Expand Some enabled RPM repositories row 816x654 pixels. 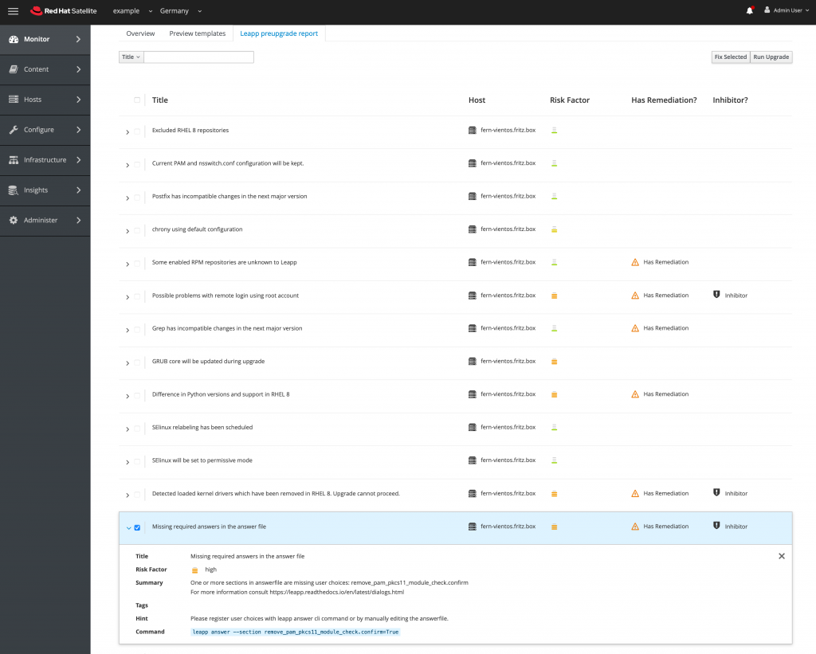(x=127, y=264)
